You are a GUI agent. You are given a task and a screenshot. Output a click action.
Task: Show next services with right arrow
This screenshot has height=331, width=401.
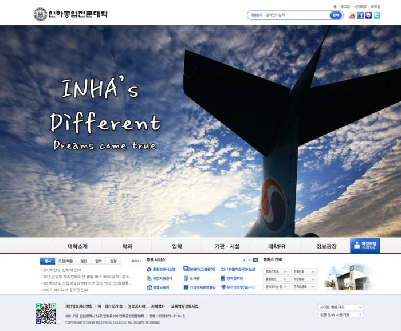249,260
